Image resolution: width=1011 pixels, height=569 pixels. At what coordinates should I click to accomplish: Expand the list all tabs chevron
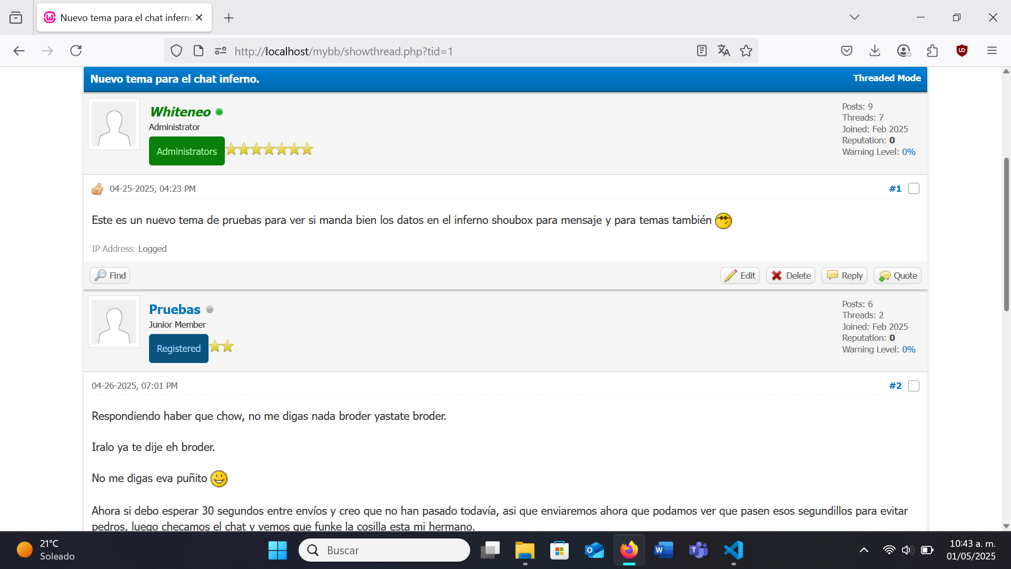click(854, 17)
